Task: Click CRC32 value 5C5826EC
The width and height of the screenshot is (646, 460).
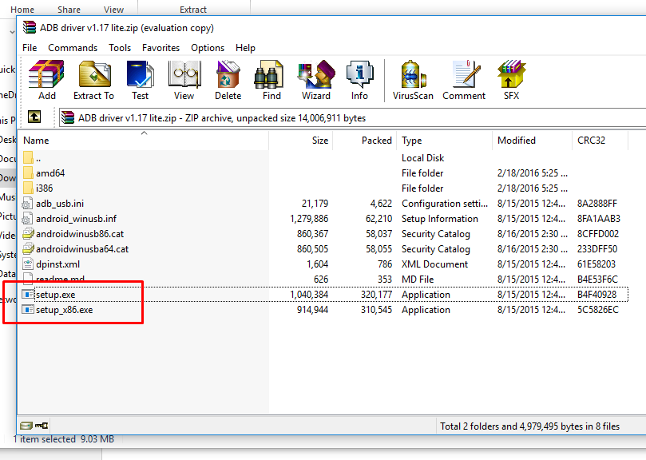Action: pos(598,310)
